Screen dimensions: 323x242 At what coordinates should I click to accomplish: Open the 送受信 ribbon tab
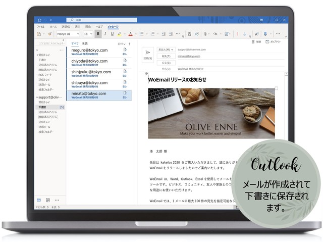pos(66,27)
